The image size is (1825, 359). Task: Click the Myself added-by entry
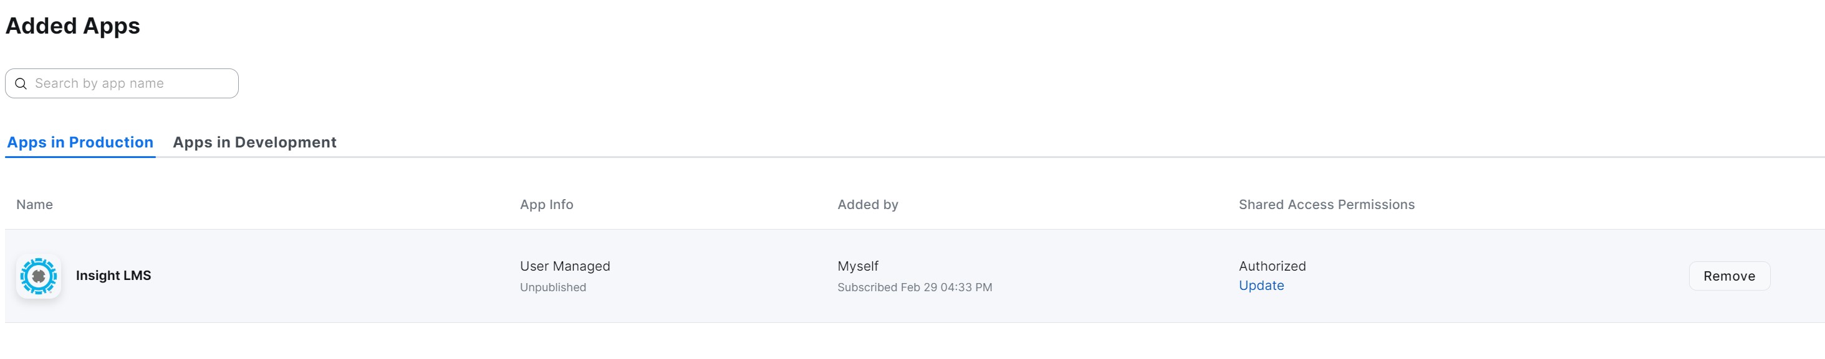857,266
